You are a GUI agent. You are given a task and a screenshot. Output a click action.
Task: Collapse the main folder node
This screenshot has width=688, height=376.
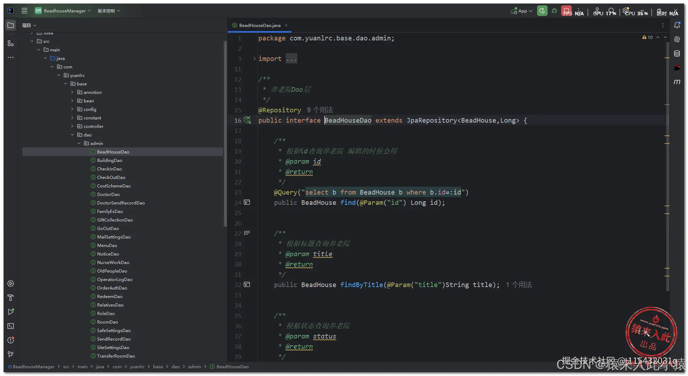pyautogui.click(x=39, y=50)
